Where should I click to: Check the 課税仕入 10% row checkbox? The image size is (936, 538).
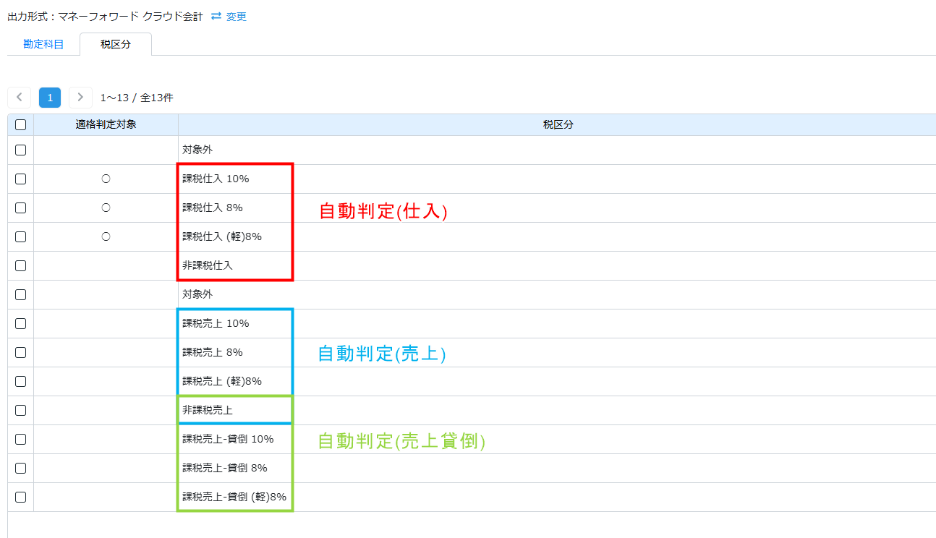tap(20, 179)
